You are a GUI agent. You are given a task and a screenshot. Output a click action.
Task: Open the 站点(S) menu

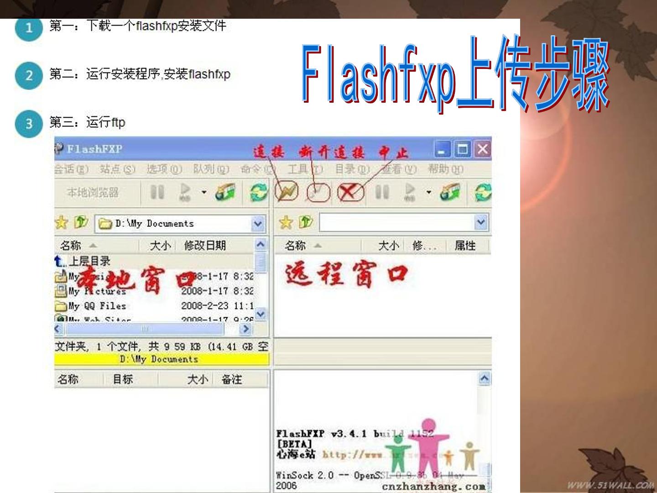(x=117, y=169)
